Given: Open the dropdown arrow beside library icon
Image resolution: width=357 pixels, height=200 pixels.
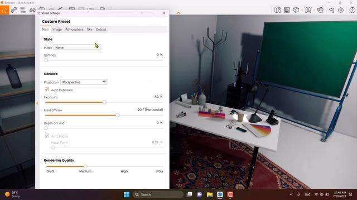Looking at the screenshot, I should pyautogui.click(x=314, y=10).
